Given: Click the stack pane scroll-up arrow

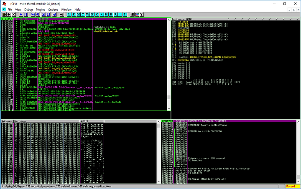Looking at the screenshot, I should tap(298, 122).
